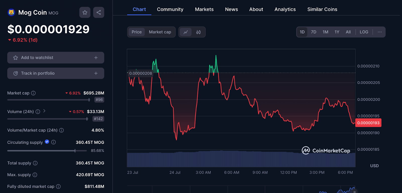Expand Volume (24h) details with the chevron
The image size is (402, 193).
coord(44,111)
